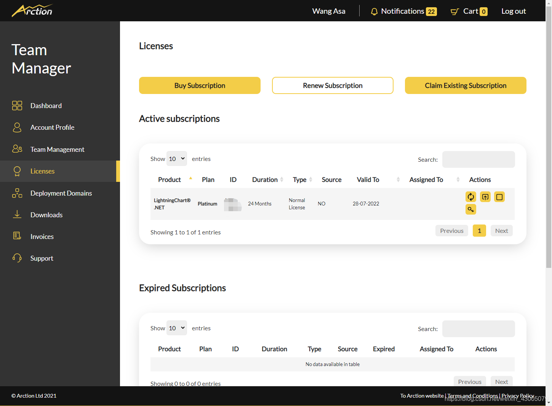The width and height of the screenshot is (552, 406).
Task: Click the renew arrows action icon
Action: click(471, 197)
